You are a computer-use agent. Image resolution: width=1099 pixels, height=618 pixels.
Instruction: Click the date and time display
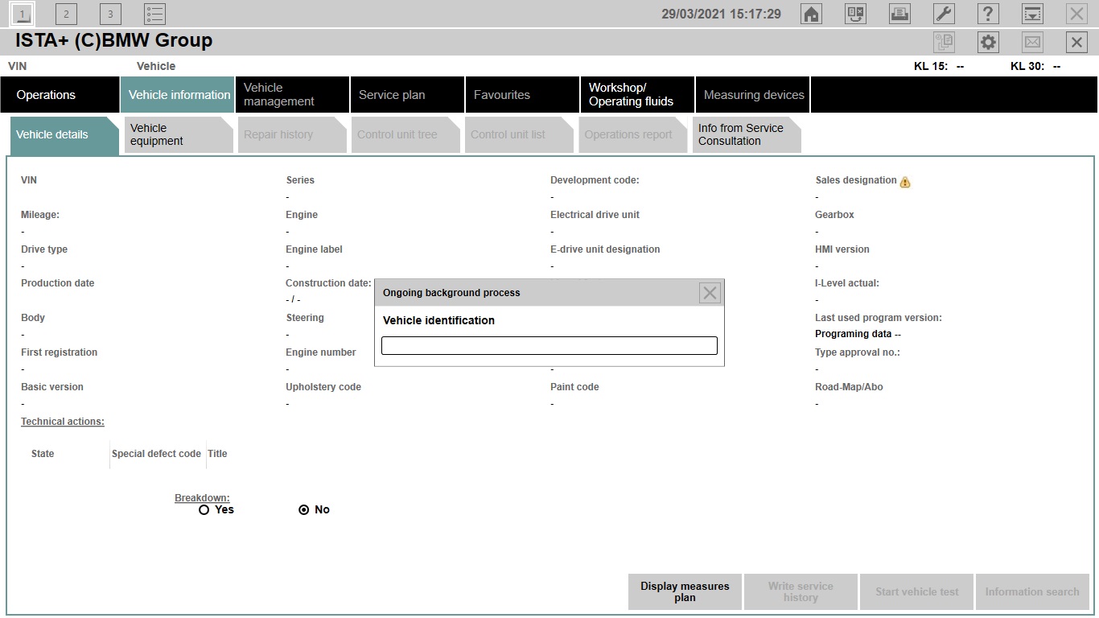click(721, 14)
